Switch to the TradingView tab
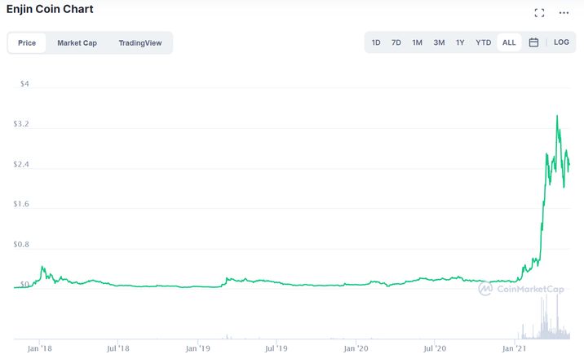This screenshot has width=584, height=359. click(x=140, y=42)
